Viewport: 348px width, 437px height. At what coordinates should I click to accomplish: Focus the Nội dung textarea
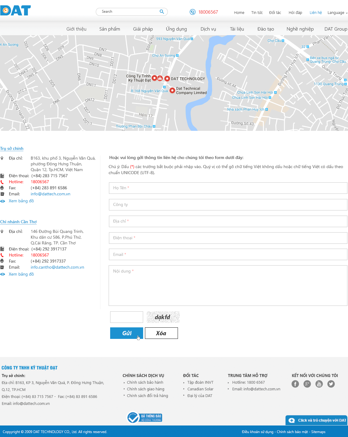(x=228, y=286)
